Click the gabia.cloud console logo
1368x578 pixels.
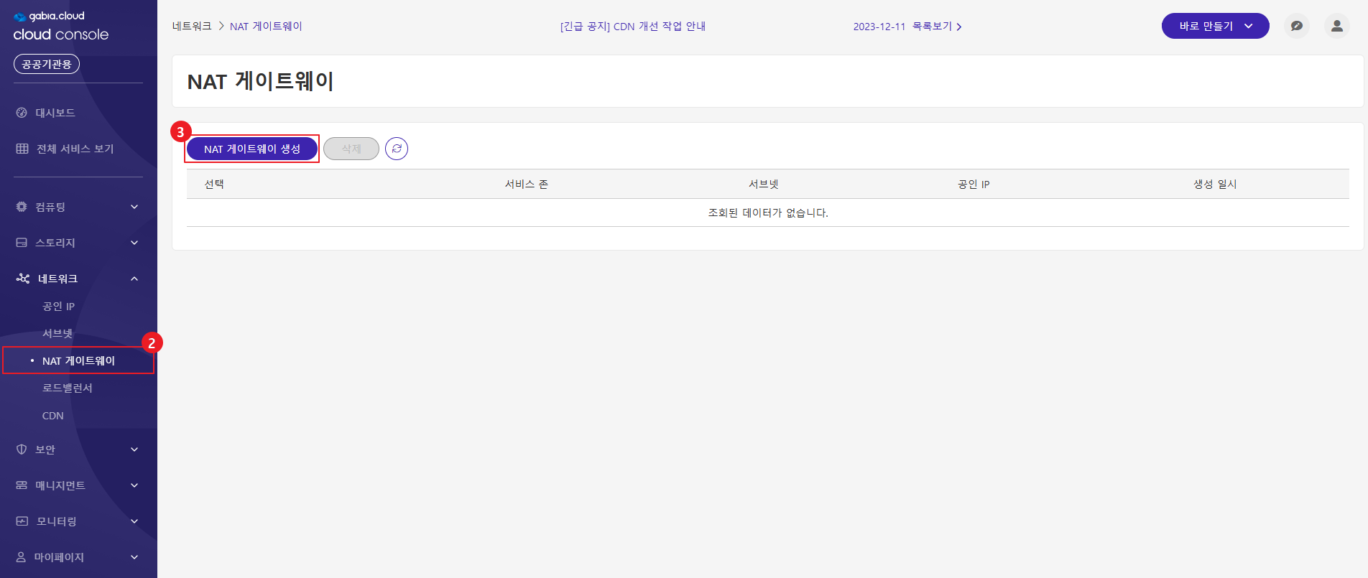tap(60, 26)
